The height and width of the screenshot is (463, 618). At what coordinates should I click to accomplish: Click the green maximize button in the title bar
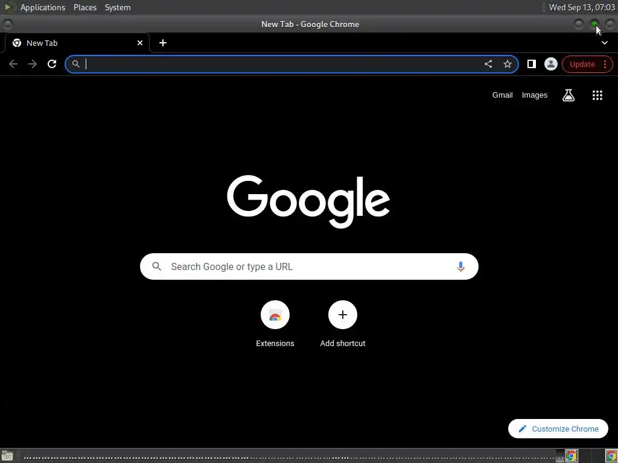click(594, 24)
